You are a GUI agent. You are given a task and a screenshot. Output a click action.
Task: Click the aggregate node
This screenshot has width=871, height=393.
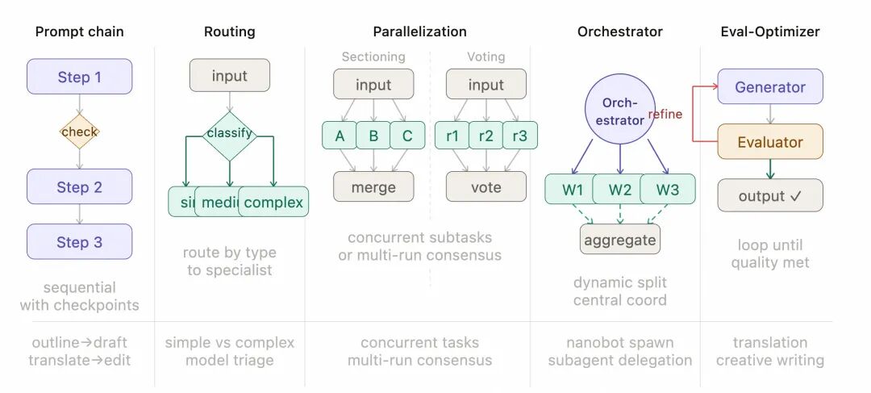click(619, 239)
